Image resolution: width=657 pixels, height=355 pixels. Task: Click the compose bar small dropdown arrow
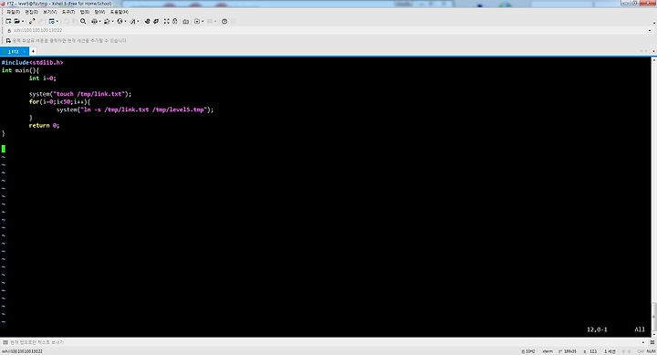tap(643, 342)
